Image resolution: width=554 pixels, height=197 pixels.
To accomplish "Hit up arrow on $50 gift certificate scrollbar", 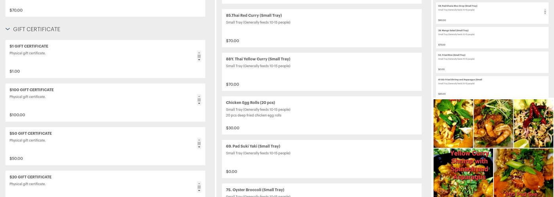I will (199, 139).
